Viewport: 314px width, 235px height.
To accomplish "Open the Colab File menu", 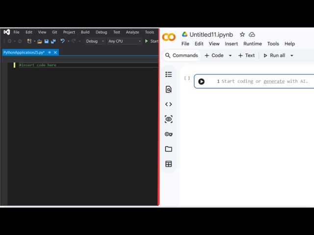I will coord(185,44).
